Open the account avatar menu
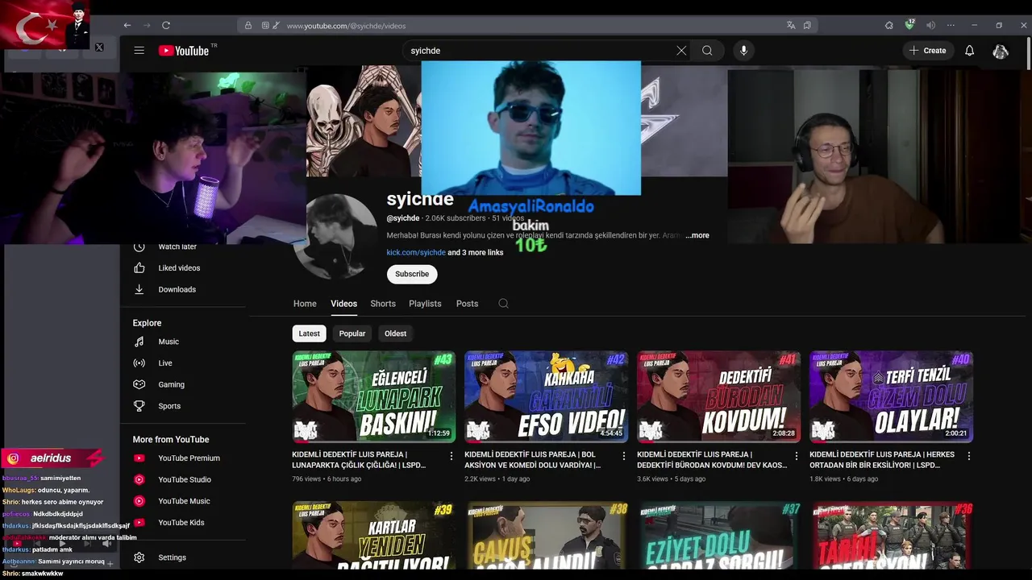The height and width of the screenshot is (580, 1032). [x=1001, y=51]
